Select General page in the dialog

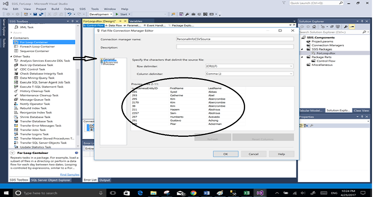pyautogui.click(x=109, y=59)
